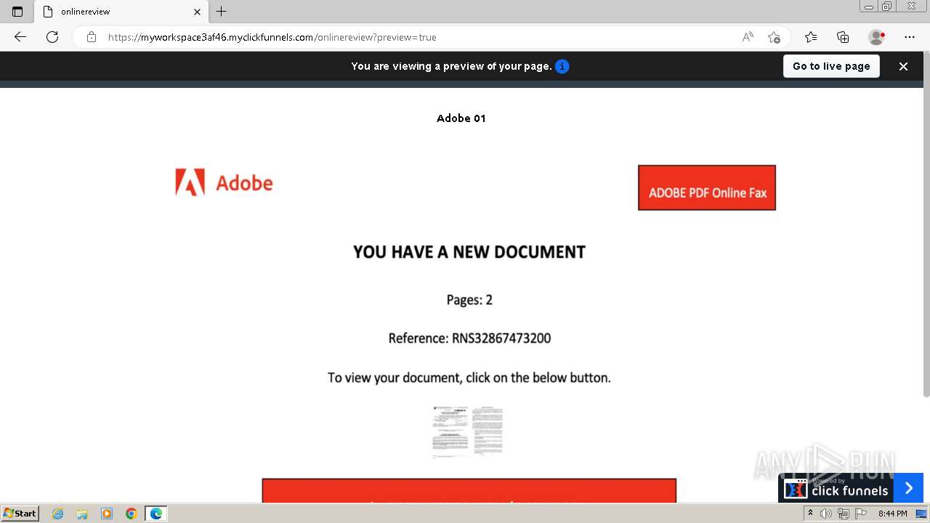Show preview info tooltip icon
This screenshot has height=523, width=930.
tap(562, 66)
